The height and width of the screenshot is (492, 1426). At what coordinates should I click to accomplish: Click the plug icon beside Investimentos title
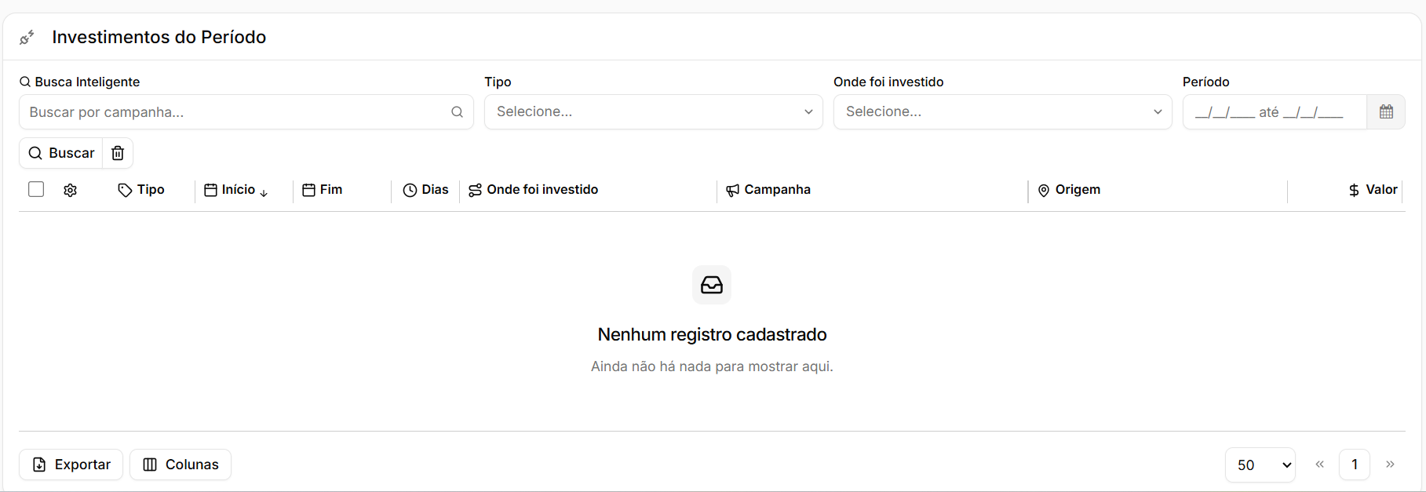point(27,38)
